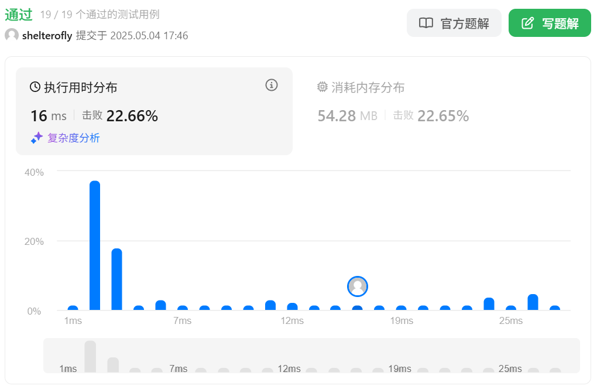Click the 22.66% beat percentage
Image resolution: width=597 pixels, height=389 pixels.
[x=132, y=116]
